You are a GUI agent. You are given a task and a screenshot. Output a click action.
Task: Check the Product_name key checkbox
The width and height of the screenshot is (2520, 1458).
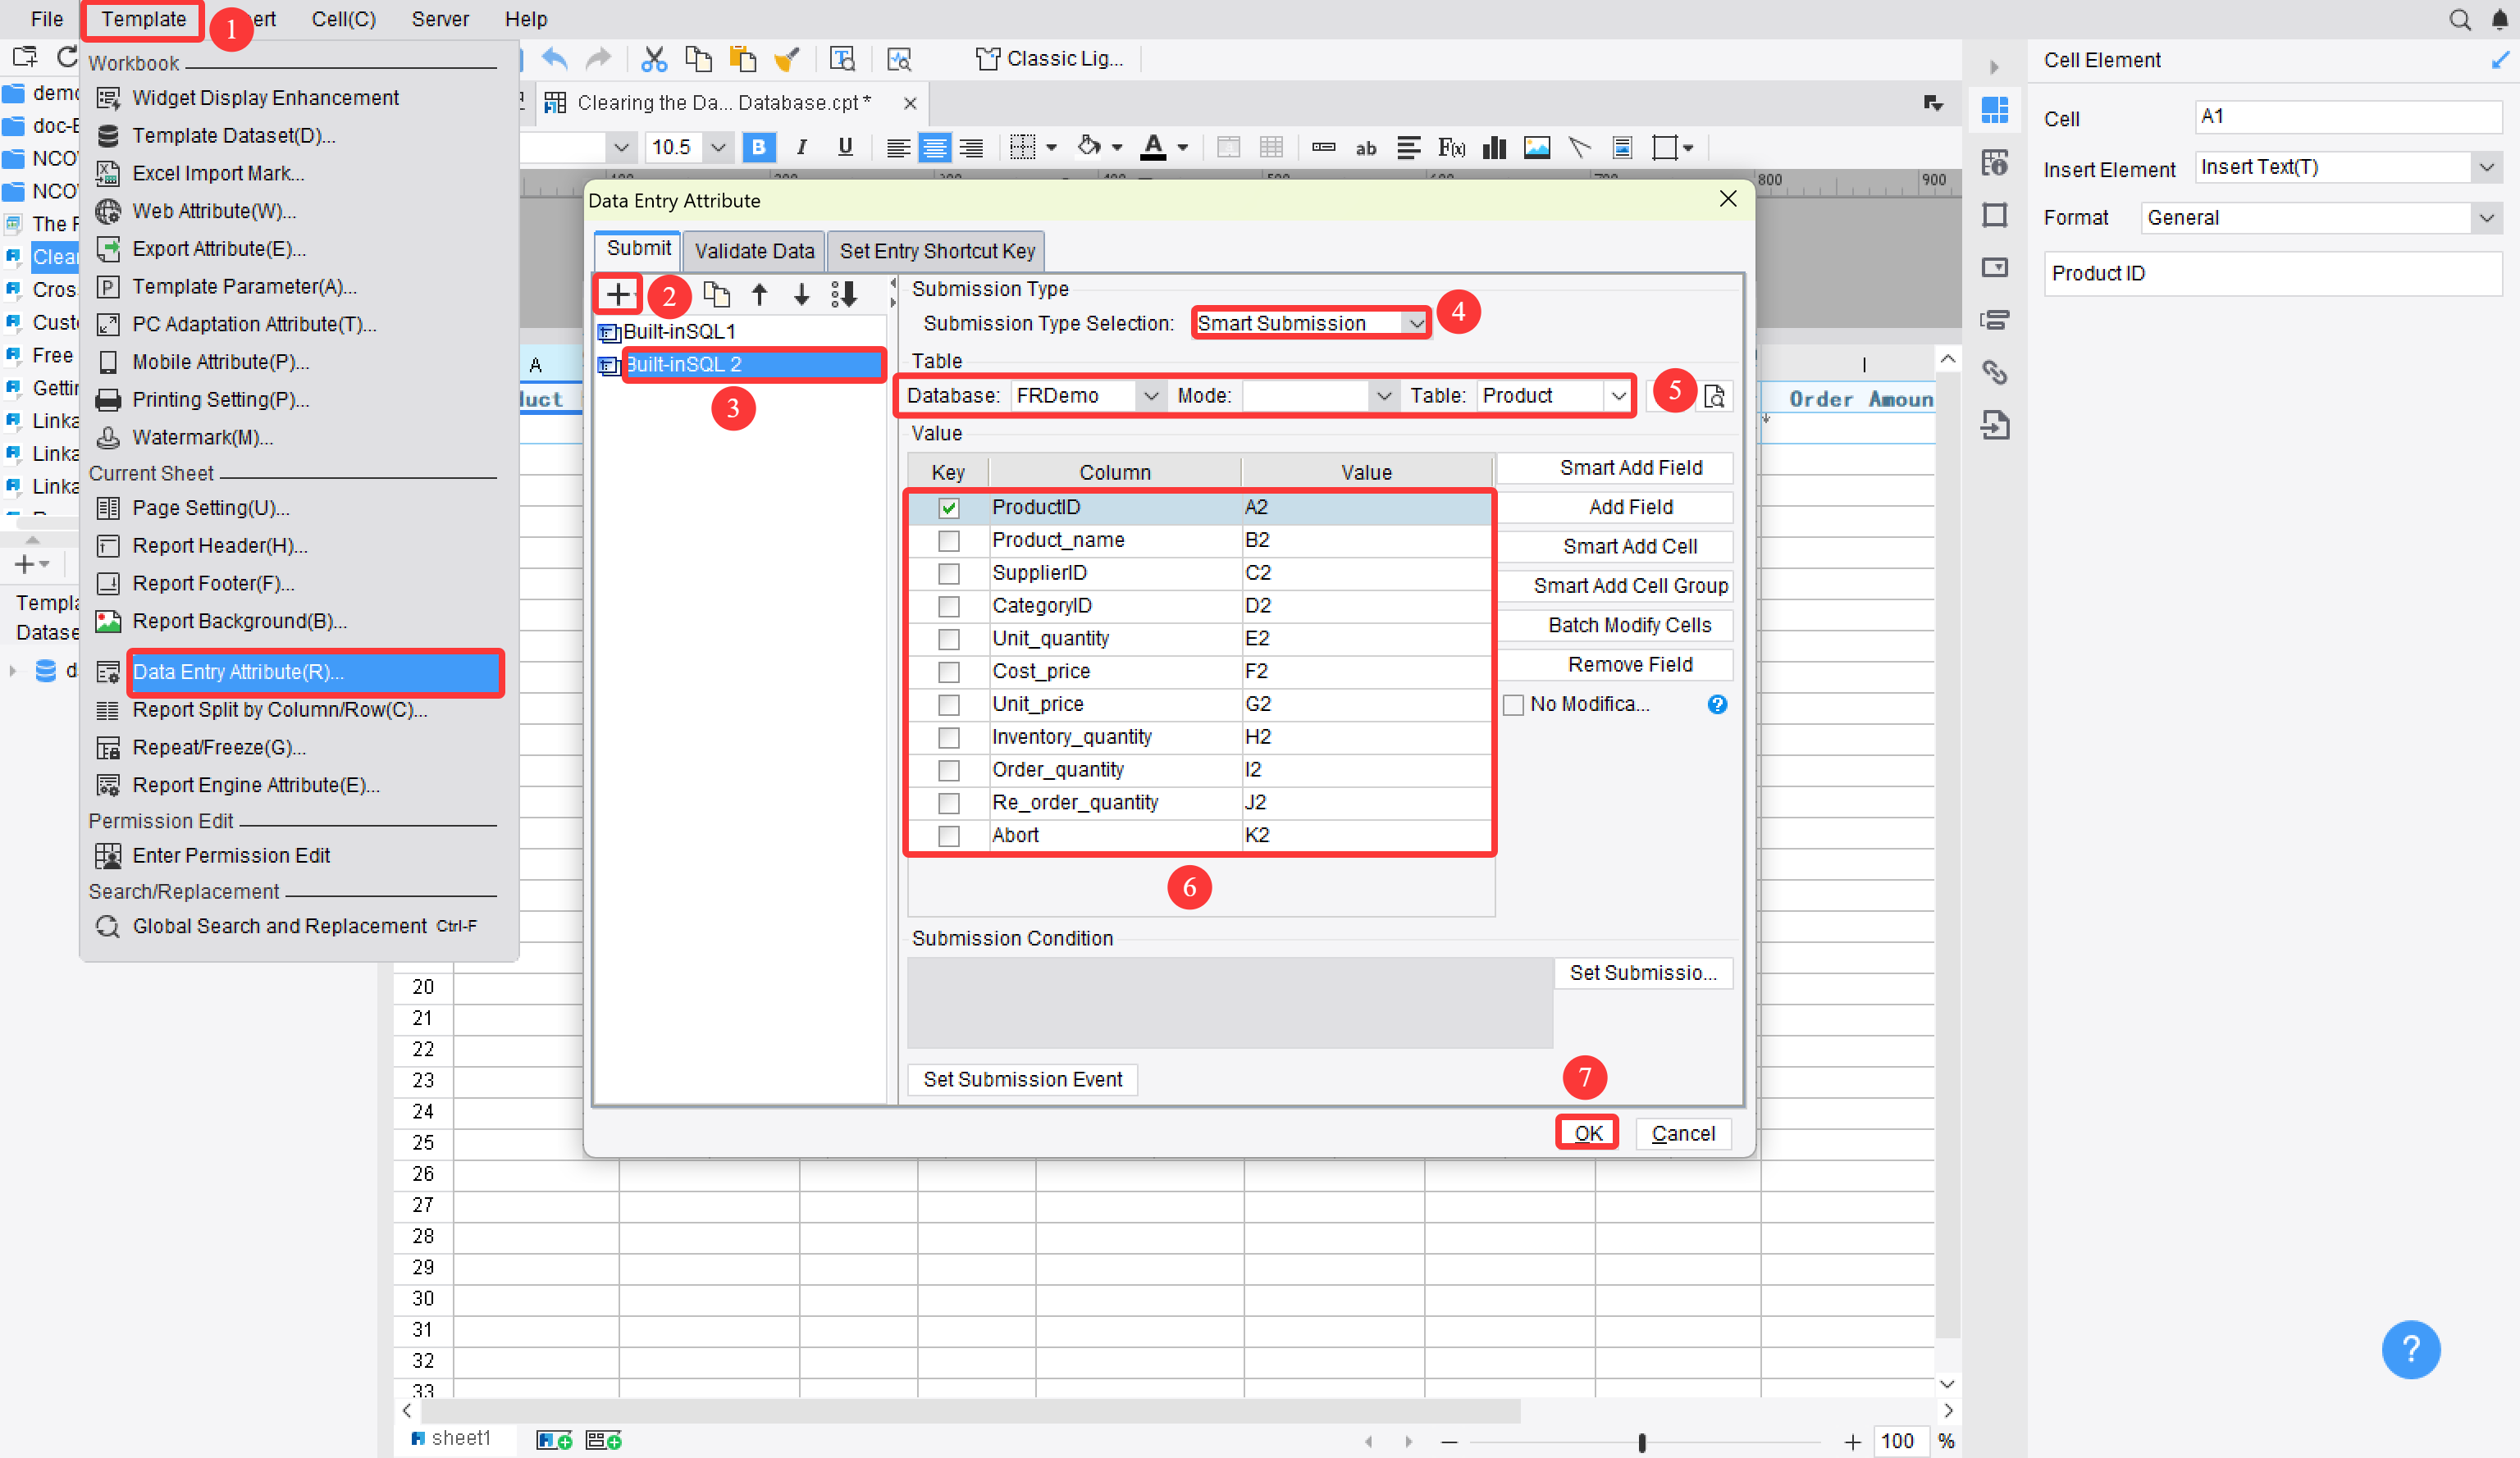point(949,540)
